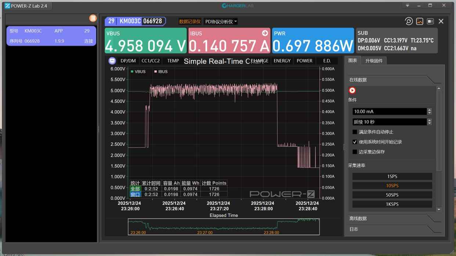This screenshot has height=256, width=456.
Task: Click the PWR power readout panel
Action: click(x=313, y=41)
